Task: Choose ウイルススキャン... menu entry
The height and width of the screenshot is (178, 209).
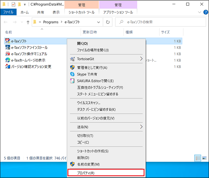Action: (106, 103)
